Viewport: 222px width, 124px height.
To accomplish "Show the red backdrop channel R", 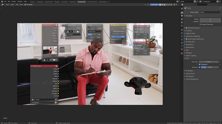I will coord(167,5).
